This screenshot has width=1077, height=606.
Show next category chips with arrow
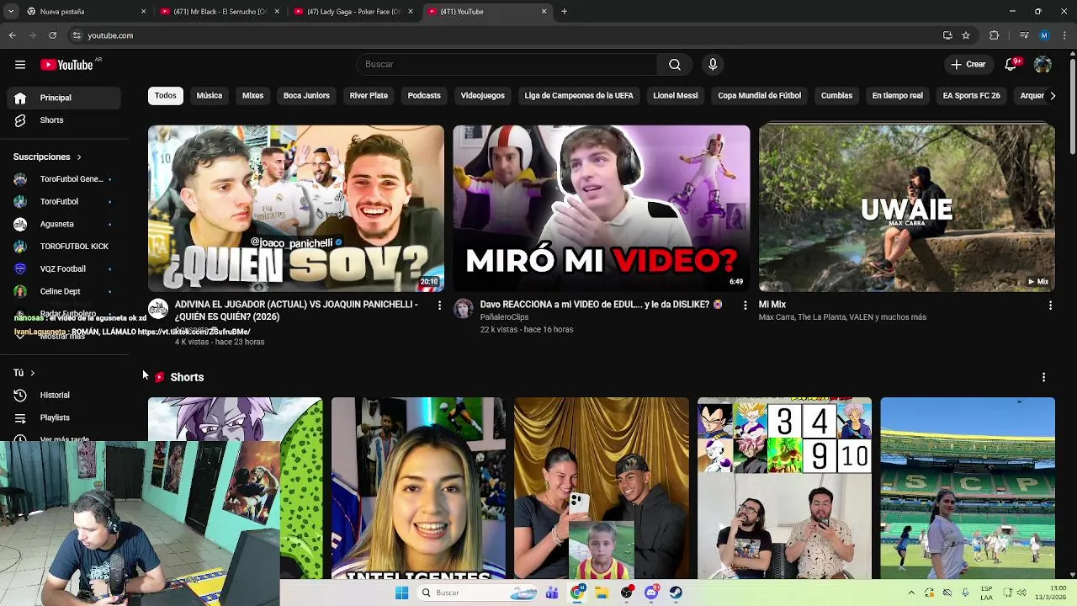pos(1052,96)
